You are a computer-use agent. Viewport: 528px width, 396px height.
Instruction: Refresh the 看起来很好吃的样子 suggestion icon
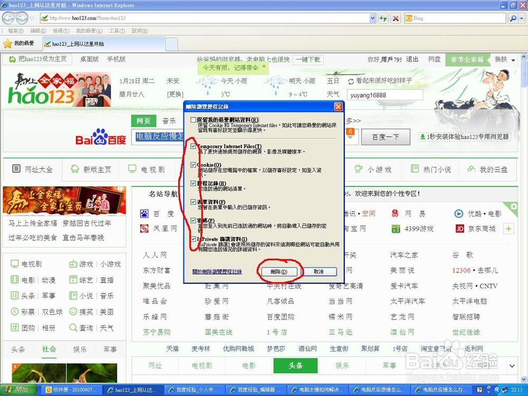(x=351, y=81)
